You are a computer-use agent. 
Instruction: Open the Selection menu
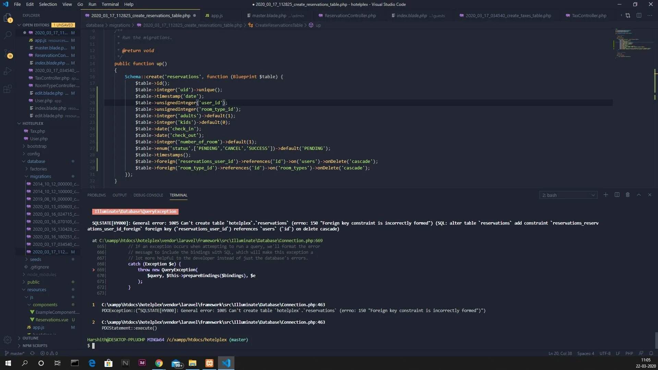click(48, 4)
